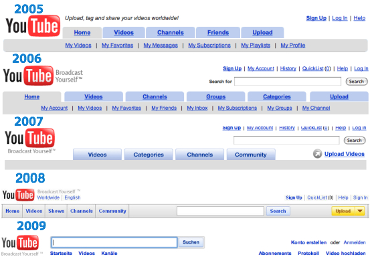This screenshot has width=370, height=257.
Task: Click the Suchen search button
Action: (191, 242)
